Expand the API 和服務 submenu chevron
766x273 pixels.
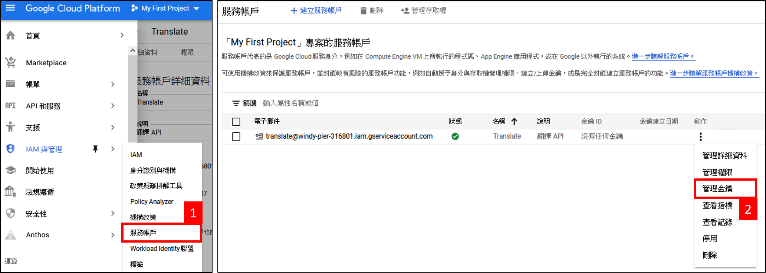113,106
